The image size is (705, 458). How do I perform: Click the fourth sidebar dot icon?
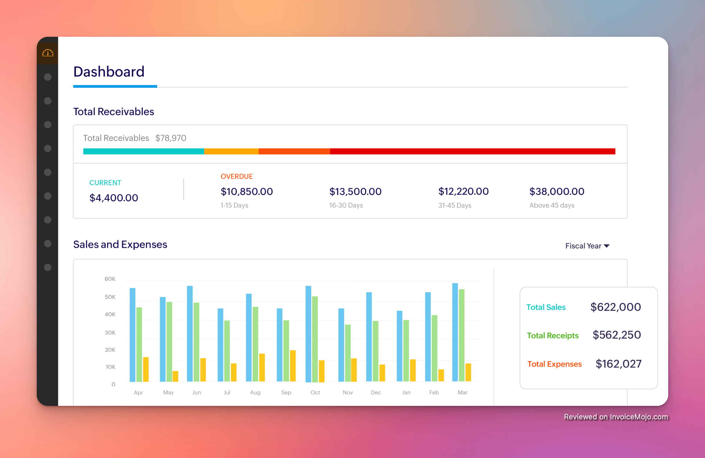click(48, 148)
